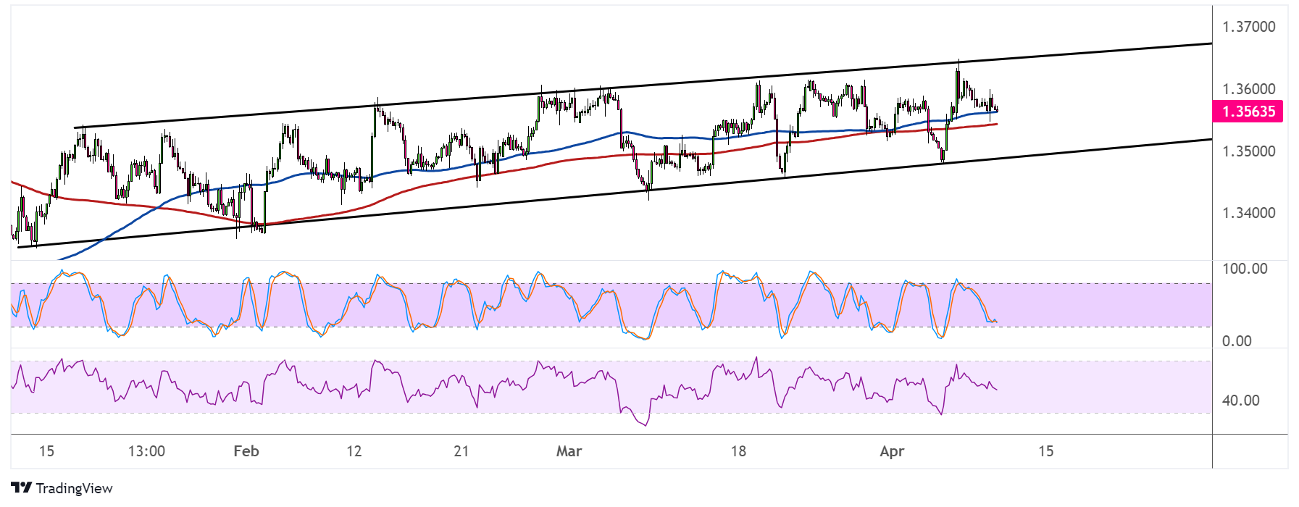Click the Feb label on the time axis
Screen dimensions: 1299x507
pos(246,451)
